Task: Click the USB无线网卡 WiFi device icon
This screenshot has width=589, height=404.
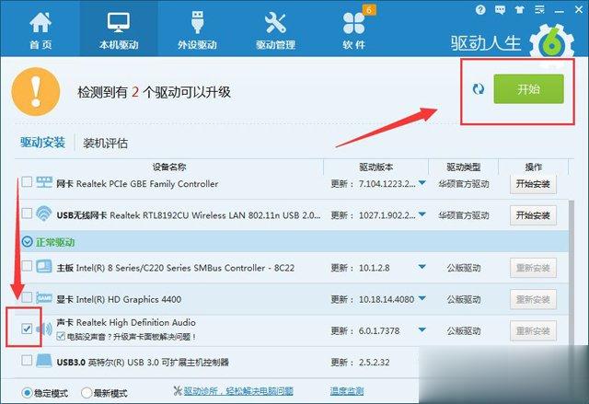Action: coord(44,214)
